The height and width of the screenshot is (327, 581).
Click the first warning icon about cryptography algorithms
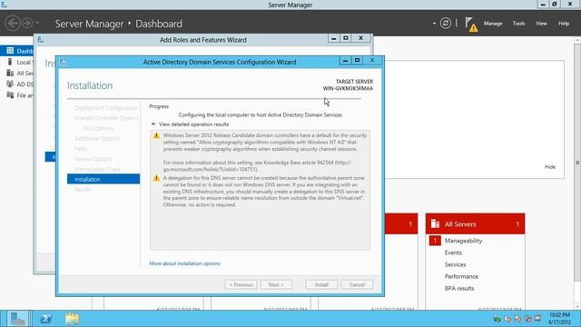156,135
